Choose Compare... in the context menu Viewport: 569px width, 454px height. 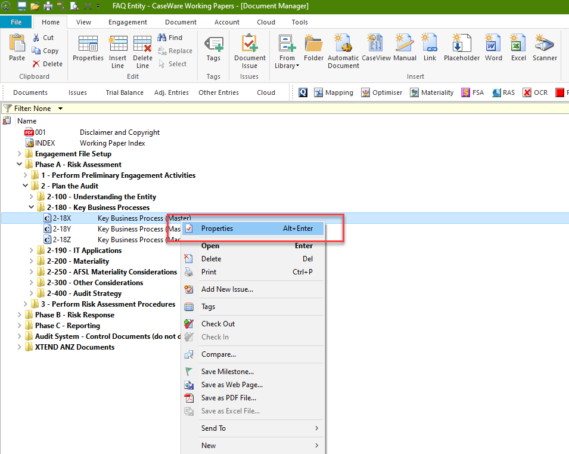253,354
